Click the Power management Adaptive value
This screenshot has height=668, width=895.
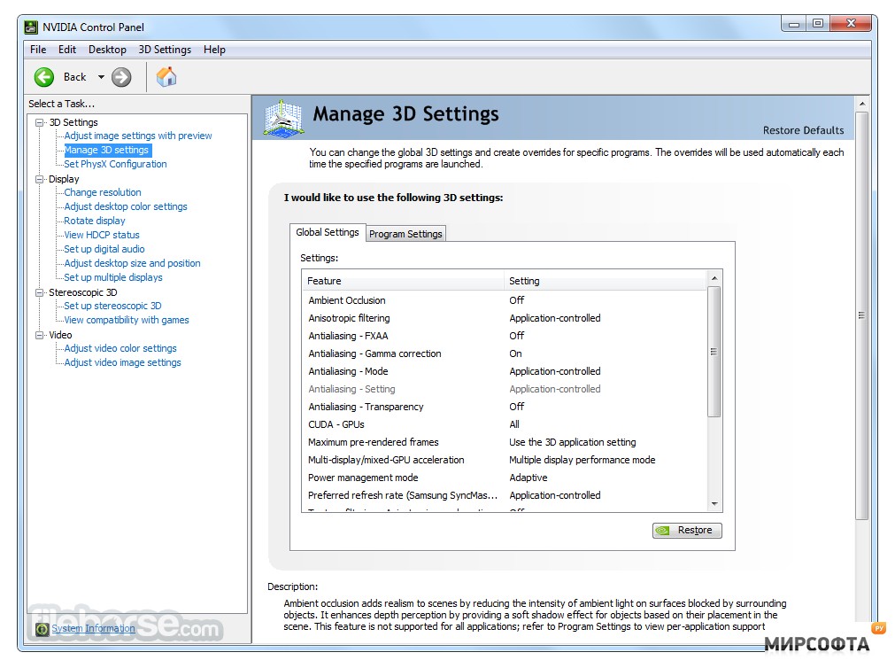pyautogui.click(x=528, y=478)
